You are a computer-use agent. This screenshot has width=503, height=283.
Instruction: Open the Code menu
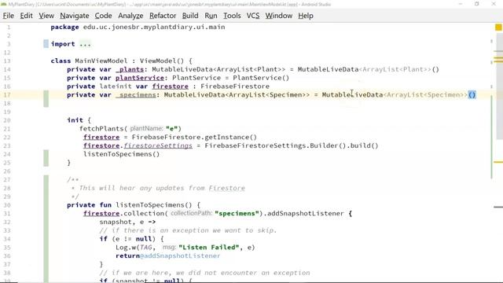103,16
